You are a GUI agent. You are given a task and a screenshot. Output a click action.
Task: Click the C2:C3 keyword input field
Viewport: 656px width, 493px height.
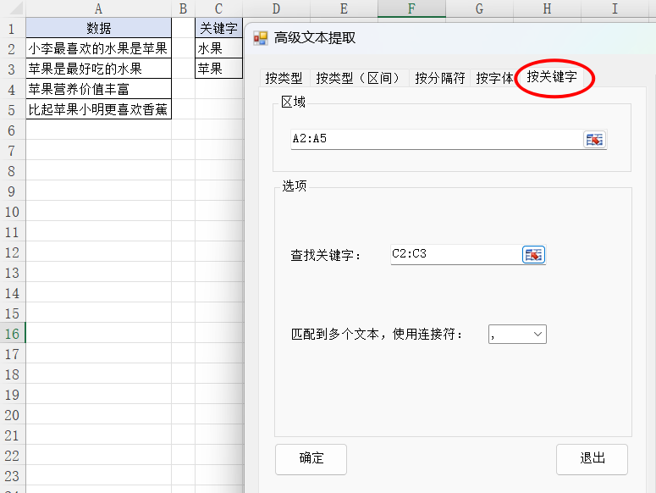coord(456,254)
